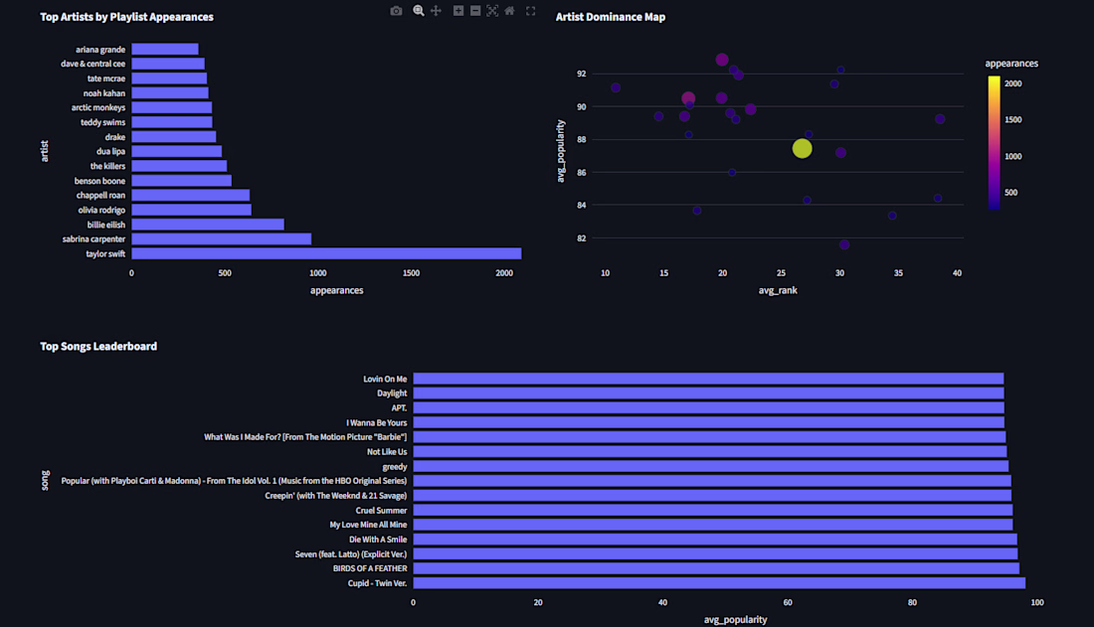This screenshot has width=1094, height=627.
Task: Click the "teddy swims" artist label
Action: (103, 122)
